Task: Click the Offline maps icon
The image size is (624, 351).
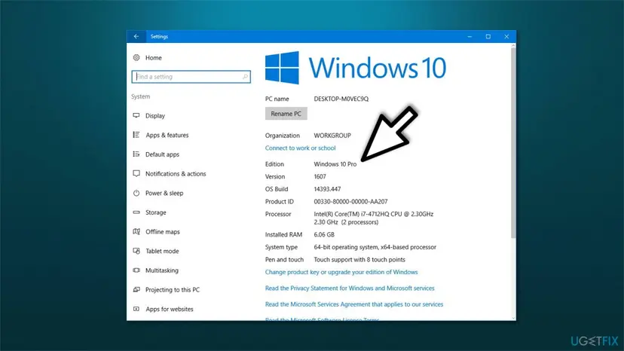Action: click(136, 231)
